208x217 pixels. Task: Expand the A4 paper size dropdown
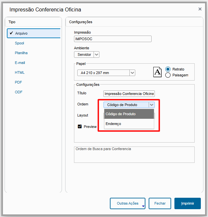point(132,73)
